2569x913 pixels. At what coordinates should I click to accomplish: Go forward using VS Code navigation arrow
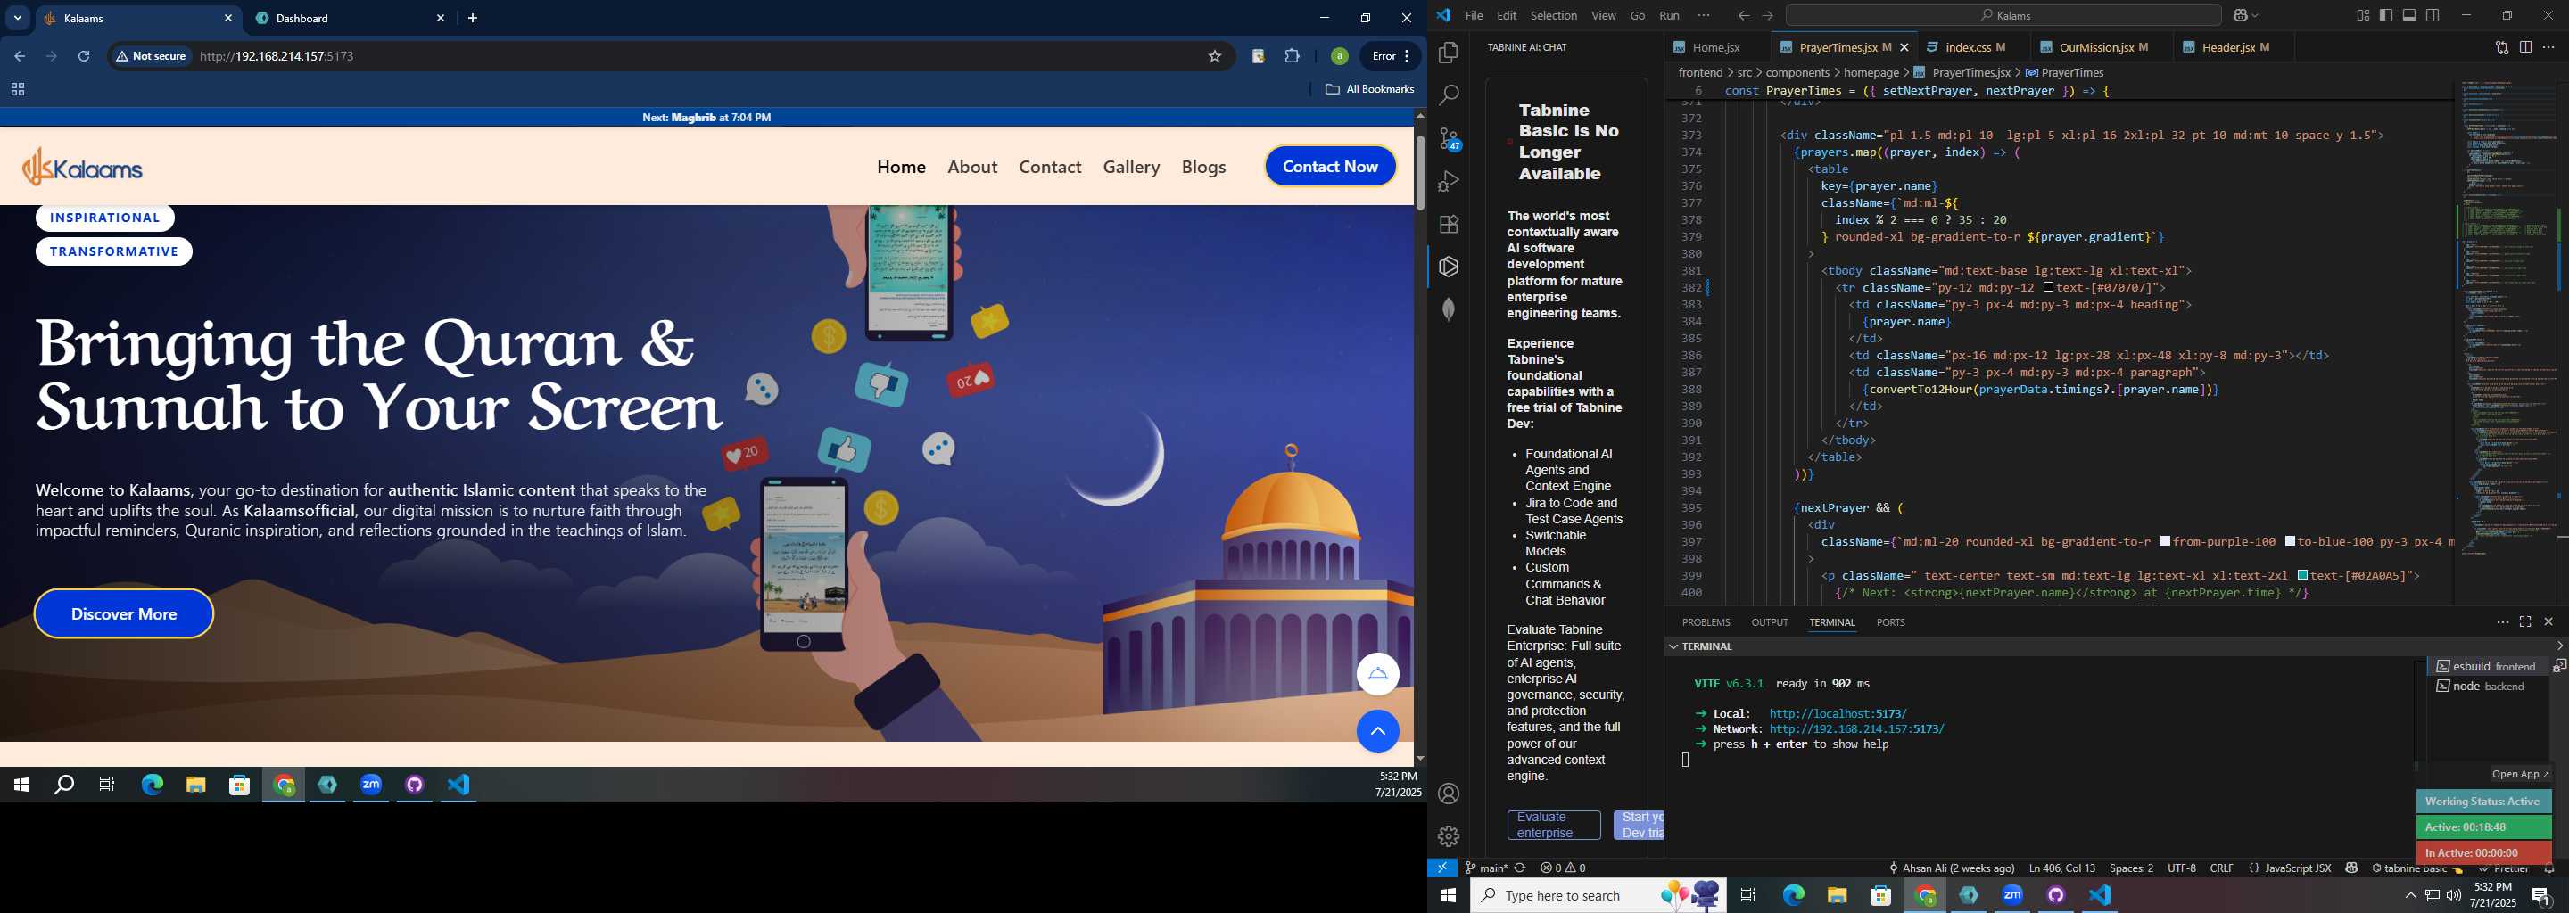1767,16
